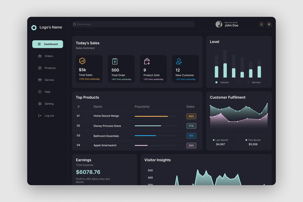Select the Product Sold bag icon

point(146,61)
